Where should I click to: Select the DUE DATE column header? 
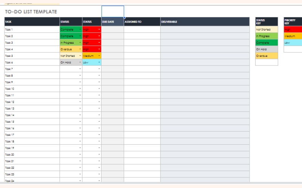pos(112,22)
